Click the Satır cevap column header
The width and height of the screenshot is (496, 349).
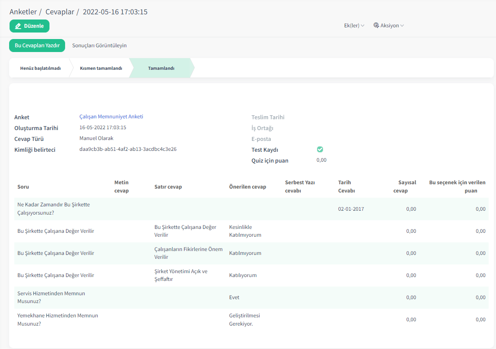pos(168,187)
